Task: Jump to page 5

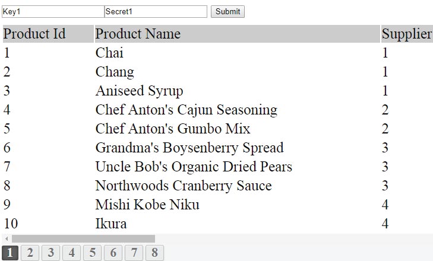Action: [93, 253]
